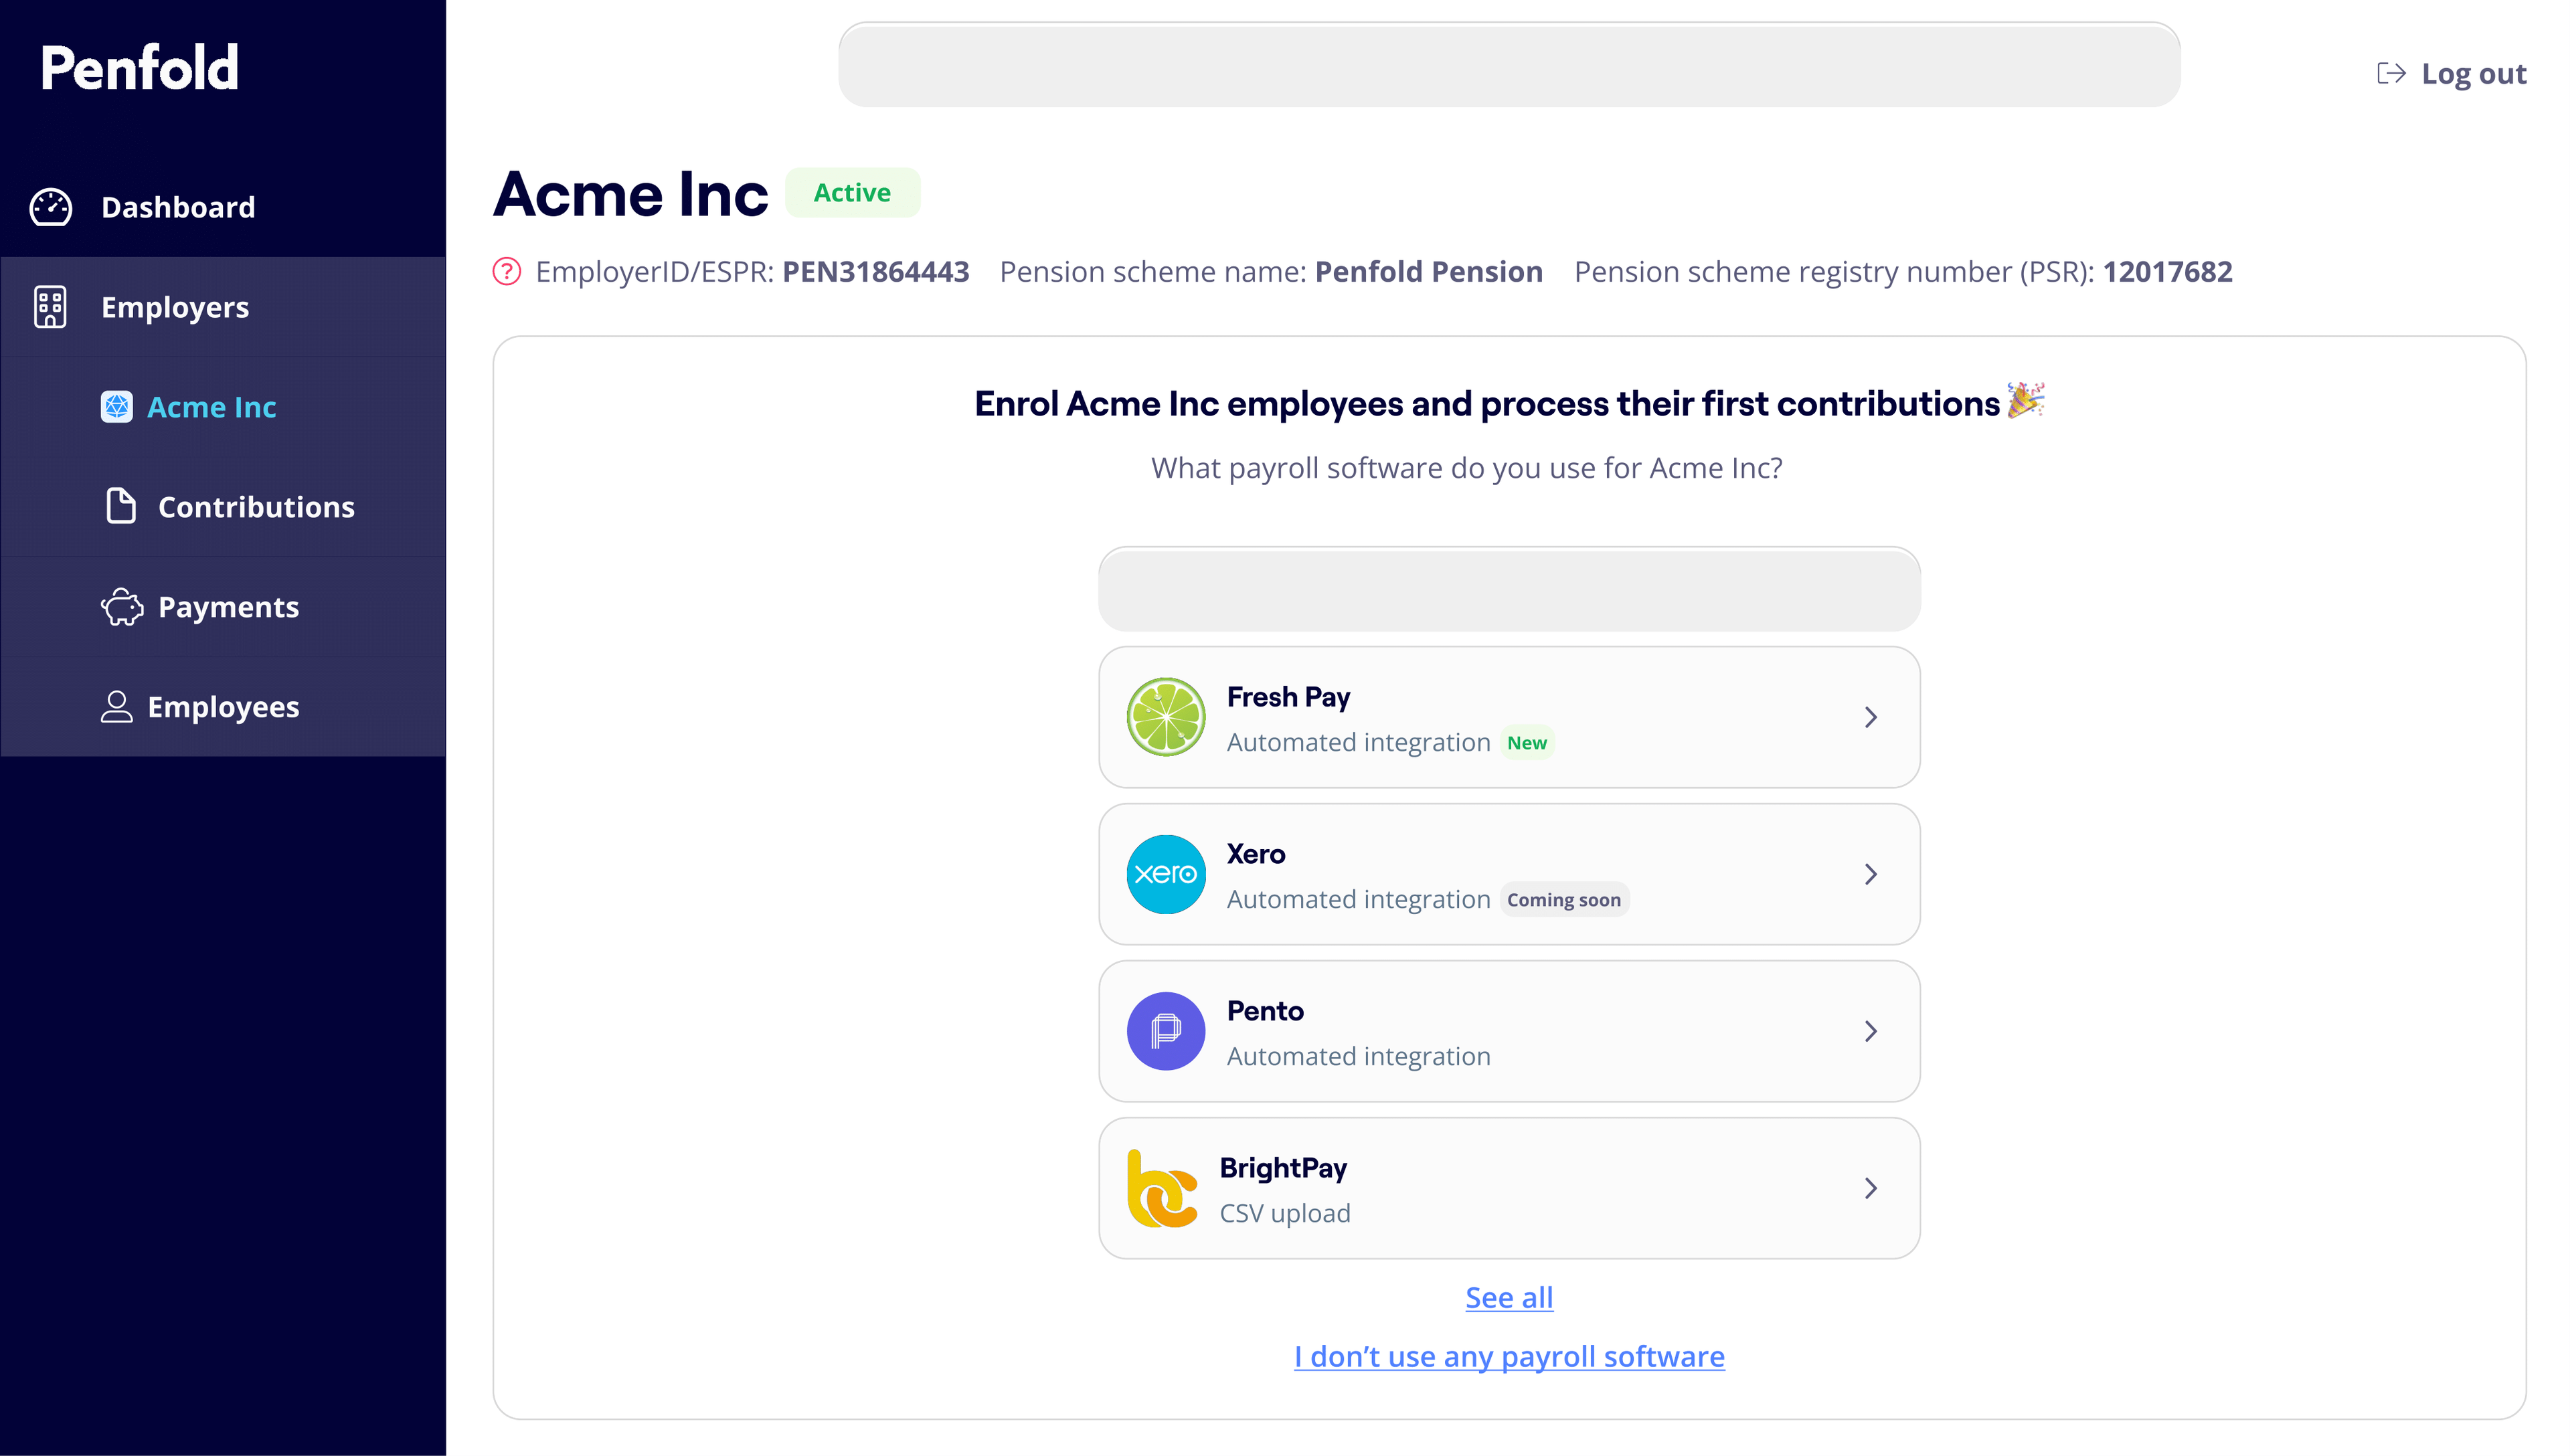Click the Acme Inc page heading
The height and width of the screenshot is (1456, 2570).
point(631,194)
